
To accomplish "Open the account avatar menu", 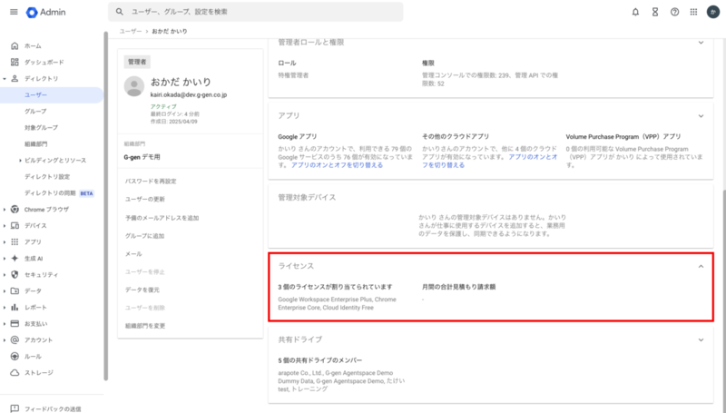I will pos(713,12).
